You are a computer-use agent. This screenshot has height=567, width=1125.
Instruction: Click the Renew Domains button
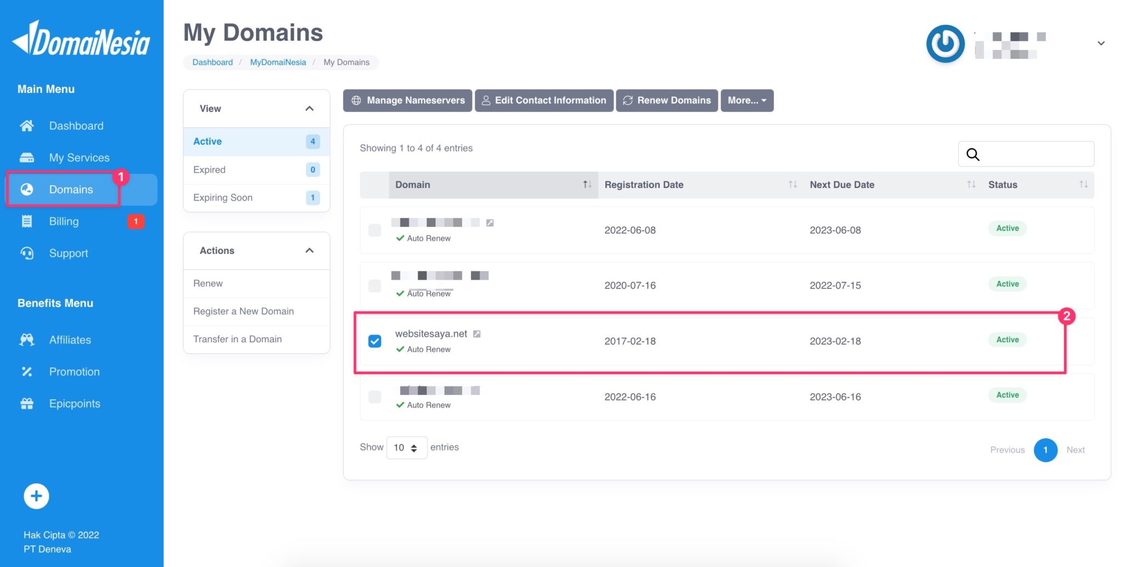666,100
